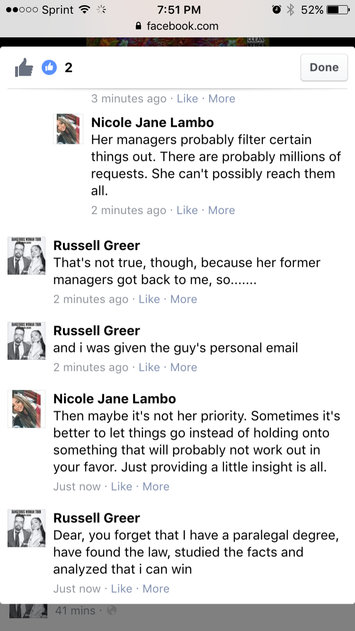
Task: Like the "paralegal degree" comment
Action: [x=121, y=588]
